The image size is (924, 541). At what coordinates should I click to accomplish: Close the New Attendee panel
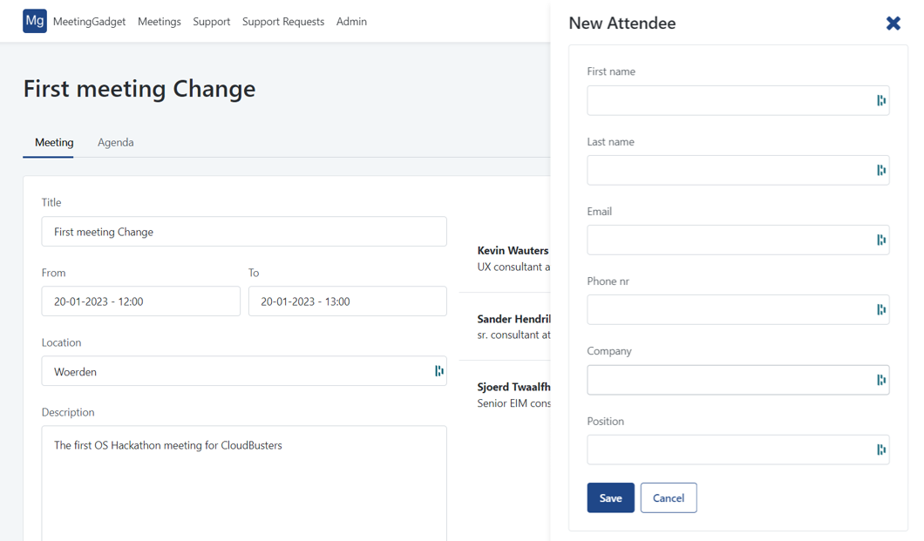[x=893, y=24]
